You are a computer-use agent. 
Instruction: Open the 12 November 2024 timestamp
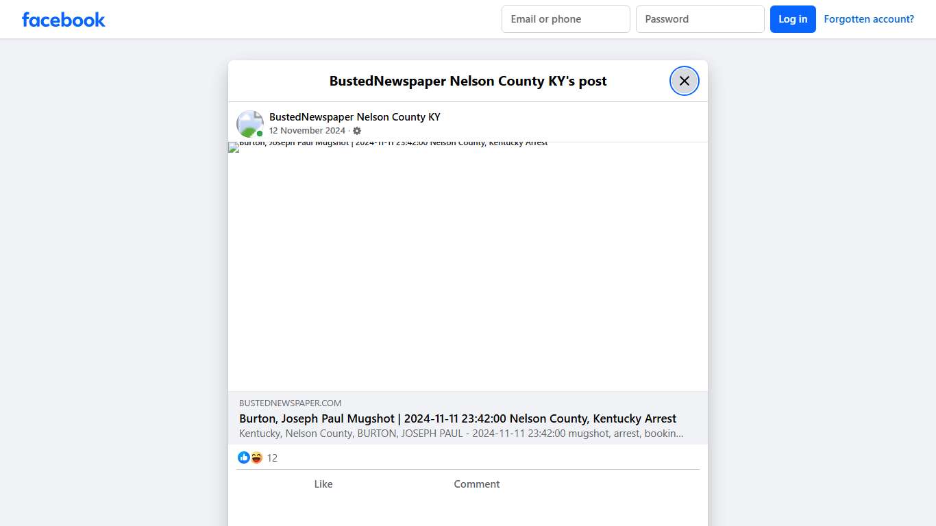click(307, 130)
